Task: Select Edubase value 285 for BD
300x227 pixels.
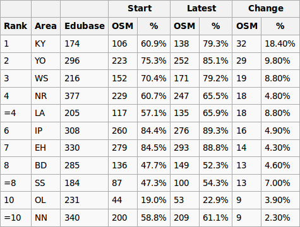Action: [85, 165]
